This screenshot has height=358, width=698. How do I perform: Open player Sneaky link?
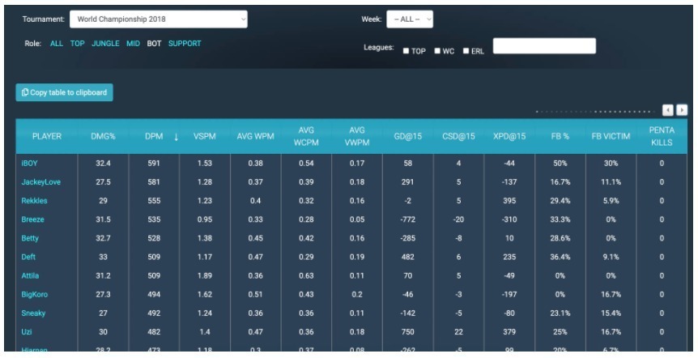point(33,313)
